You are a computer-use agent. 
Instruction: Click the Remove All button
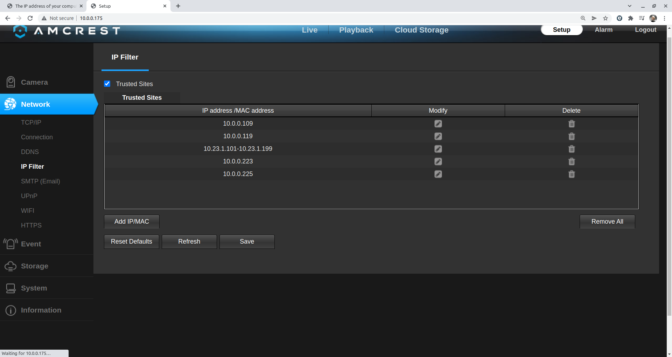607,222
